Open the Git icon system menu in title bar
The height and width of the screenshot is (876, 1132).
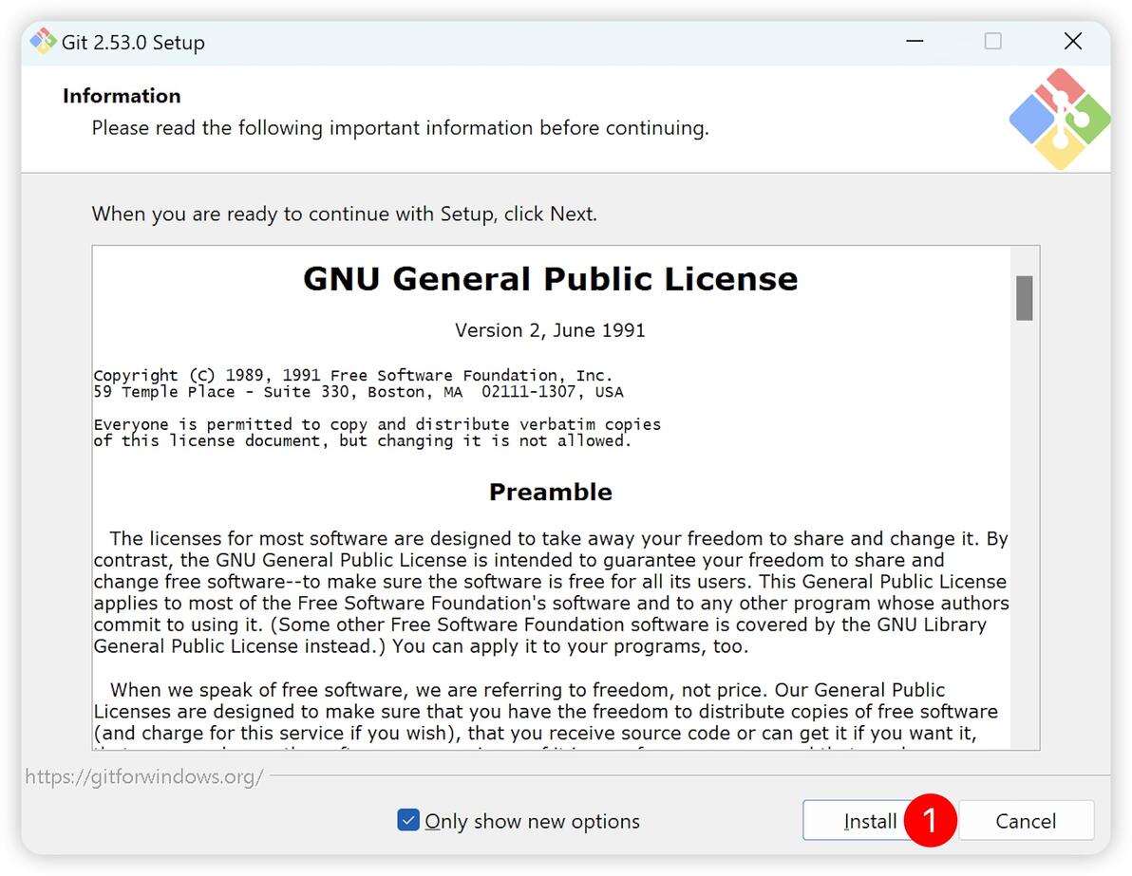(43, 41)
